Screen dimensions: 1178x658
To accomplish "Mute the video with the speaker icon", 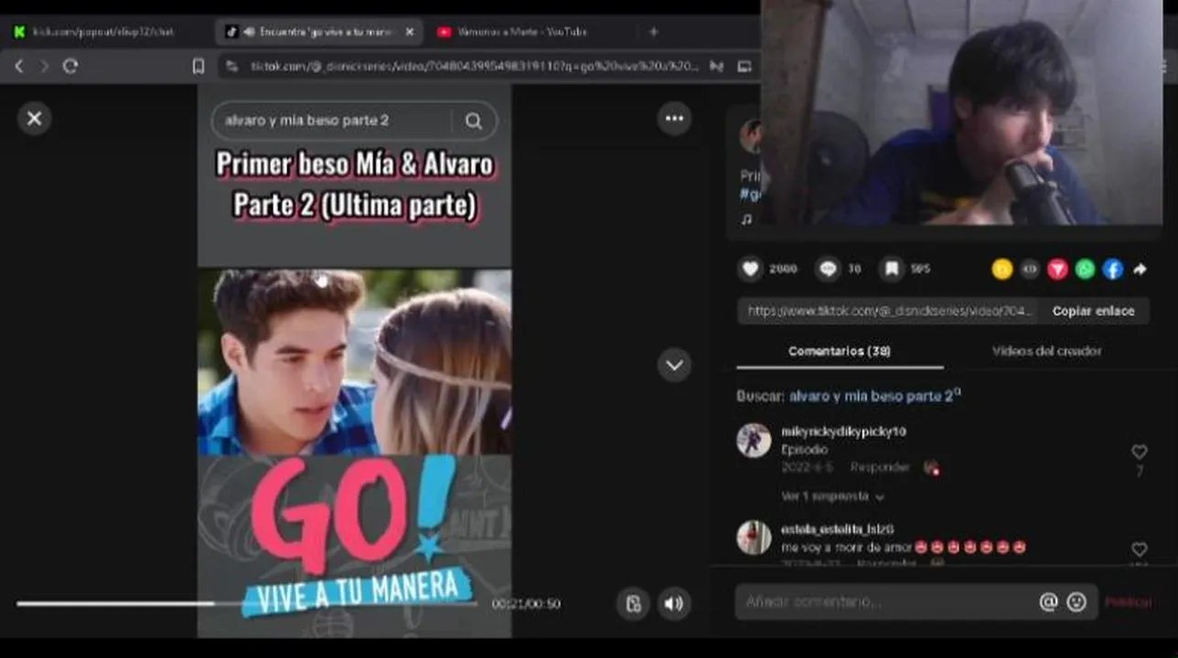I will 674,603.
